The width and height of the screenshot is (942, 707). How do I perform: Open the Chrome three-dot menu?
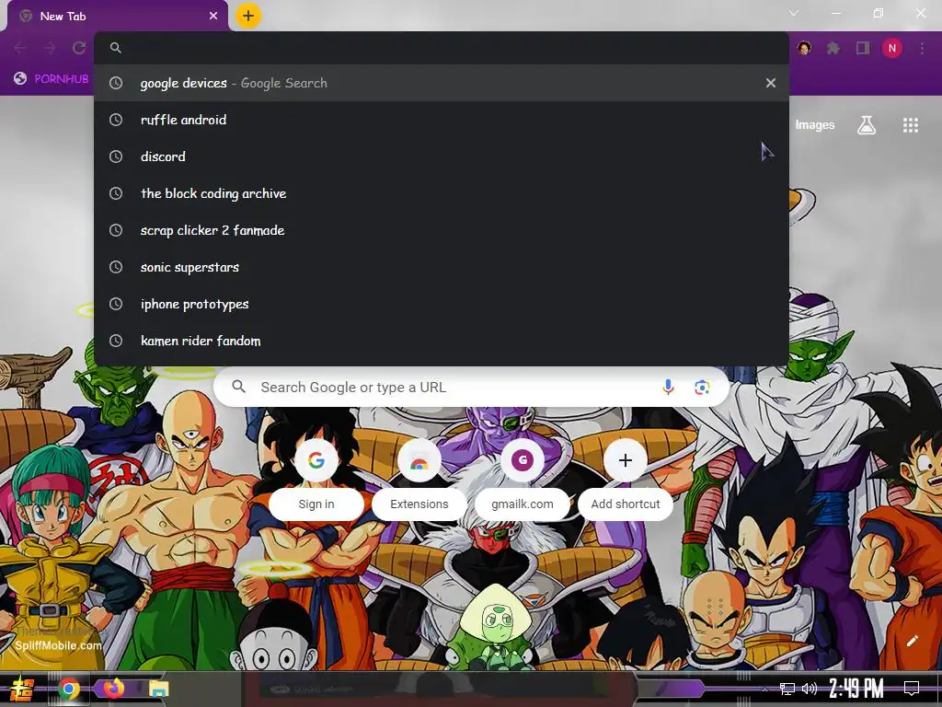point(922,48)
